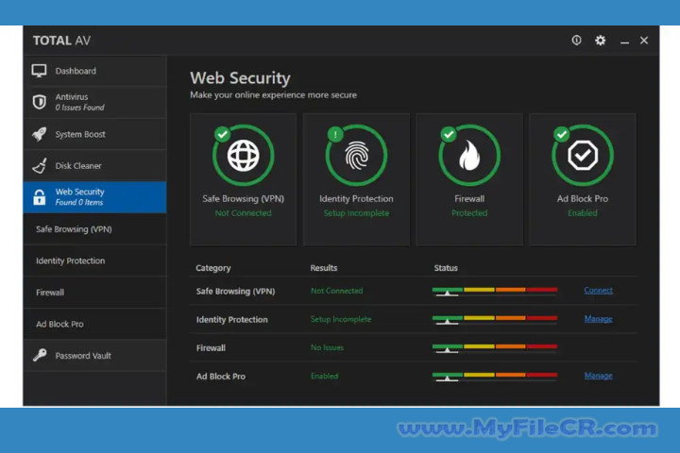
Task: Click 'Enabled' result in Ad Block Pro row
Action: pyautogui.click(x=324, y=376)
